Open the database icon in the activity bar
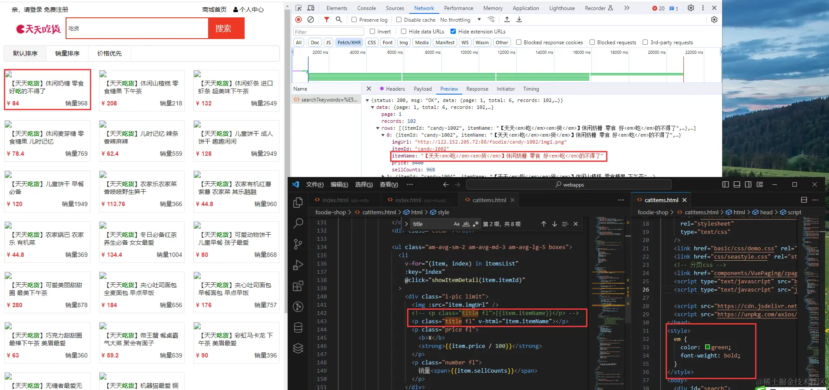 pos(298,328)
